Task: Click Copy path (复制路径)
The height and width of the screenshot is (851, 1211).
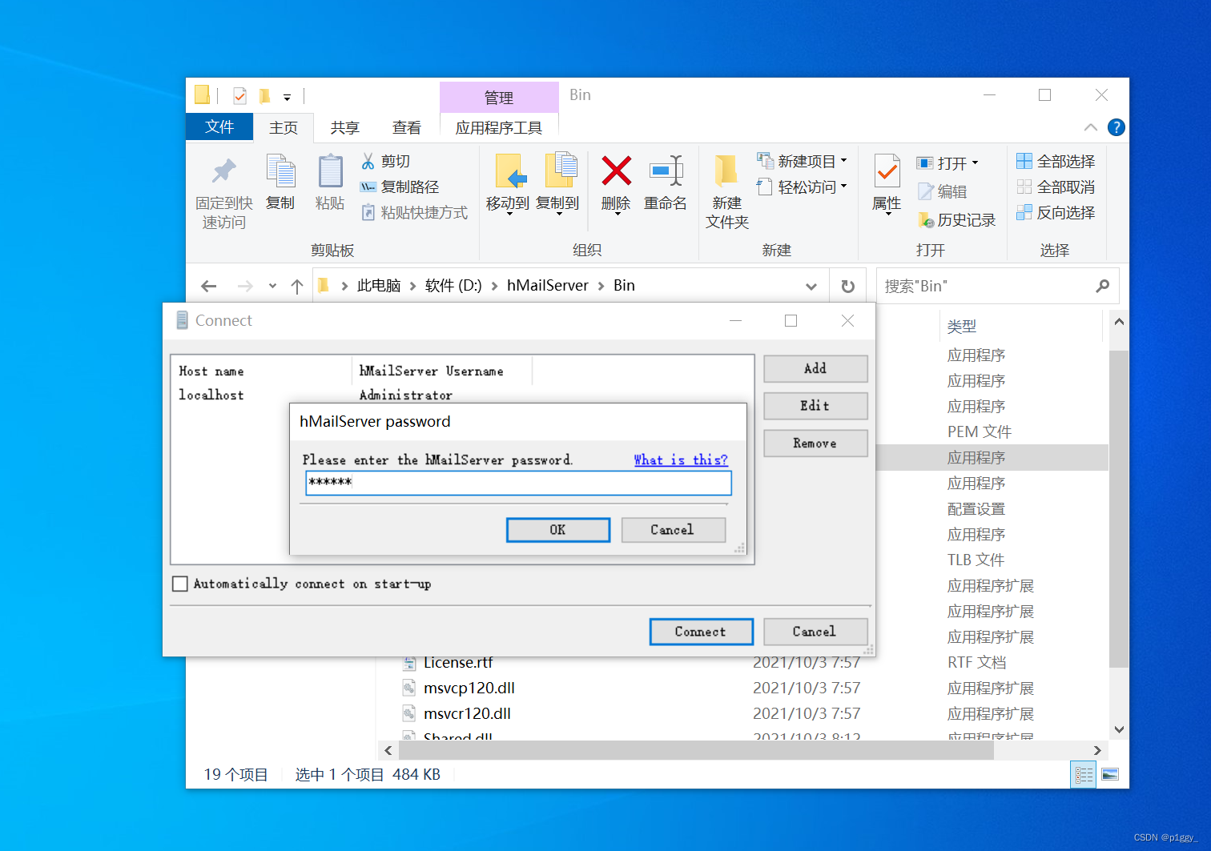Action: tap(400, 187)
